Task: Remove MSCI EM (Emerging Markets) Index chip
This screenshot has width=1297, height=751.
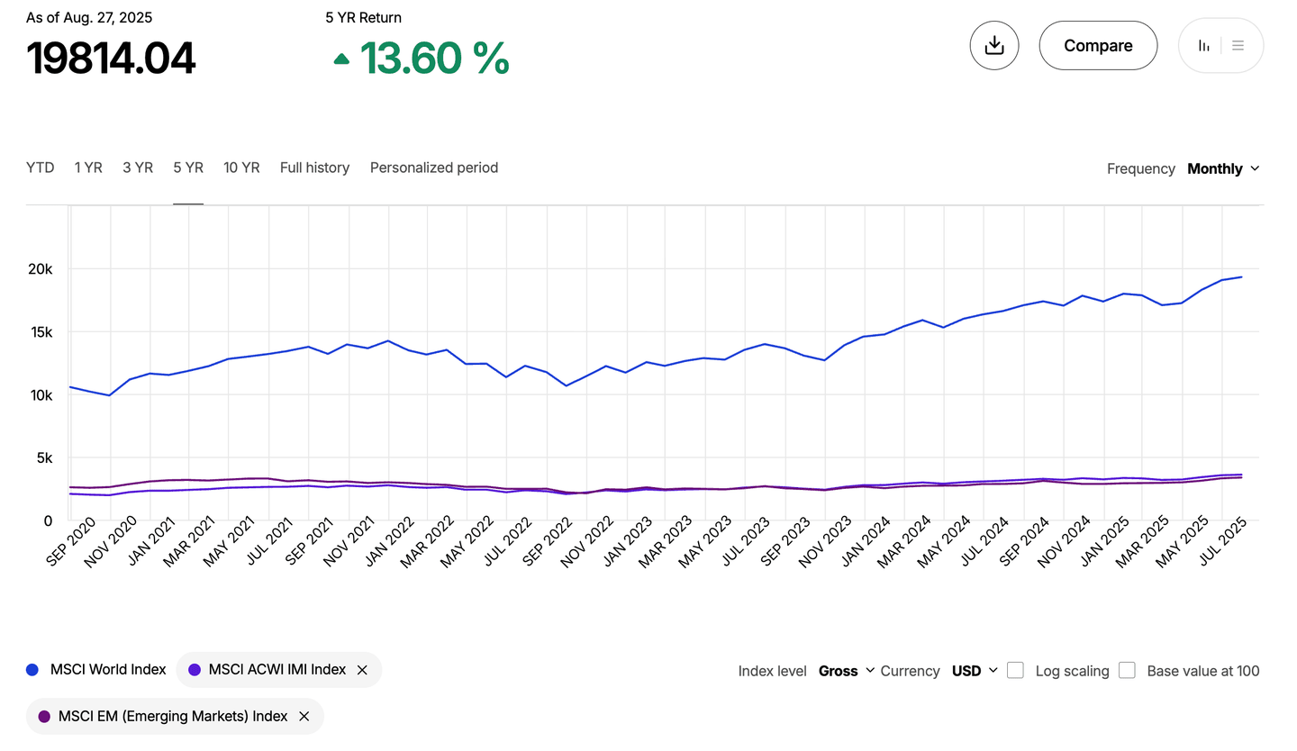Action: (304, 717)
